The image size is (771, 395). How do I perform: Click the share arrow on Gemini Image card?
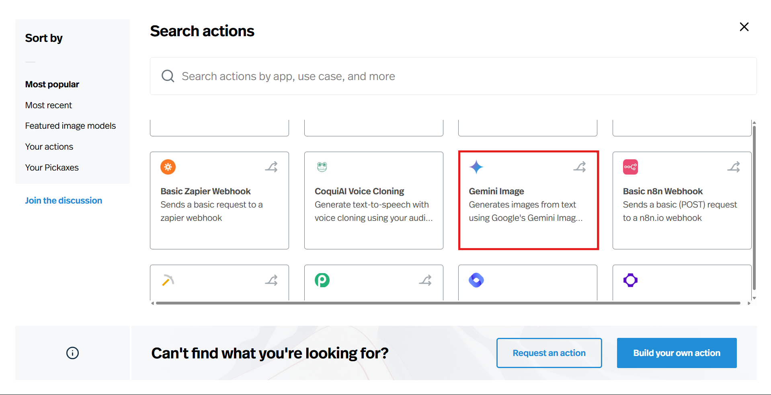click(x=580, y=167)
